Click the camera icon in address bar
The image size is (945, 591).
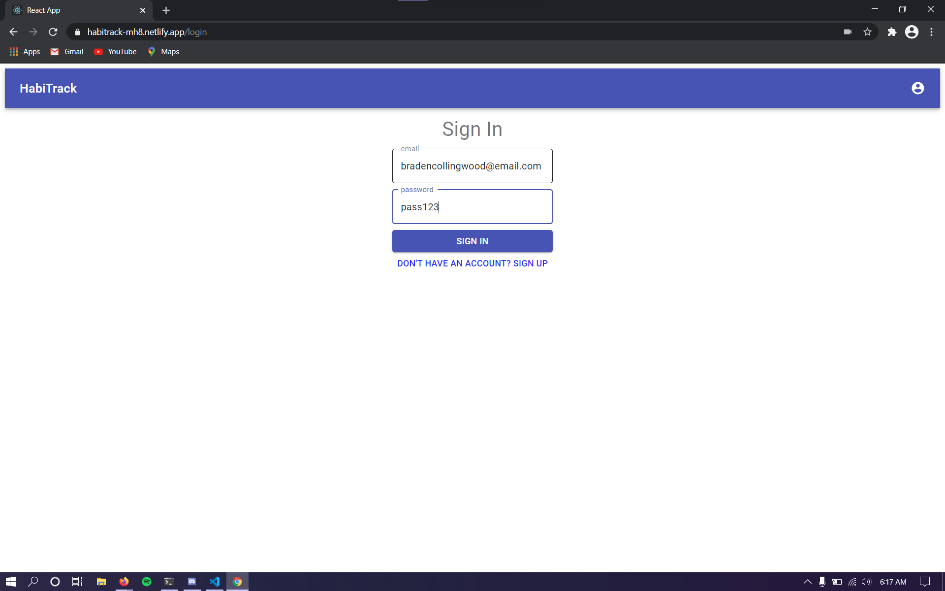tap(848, 32)
